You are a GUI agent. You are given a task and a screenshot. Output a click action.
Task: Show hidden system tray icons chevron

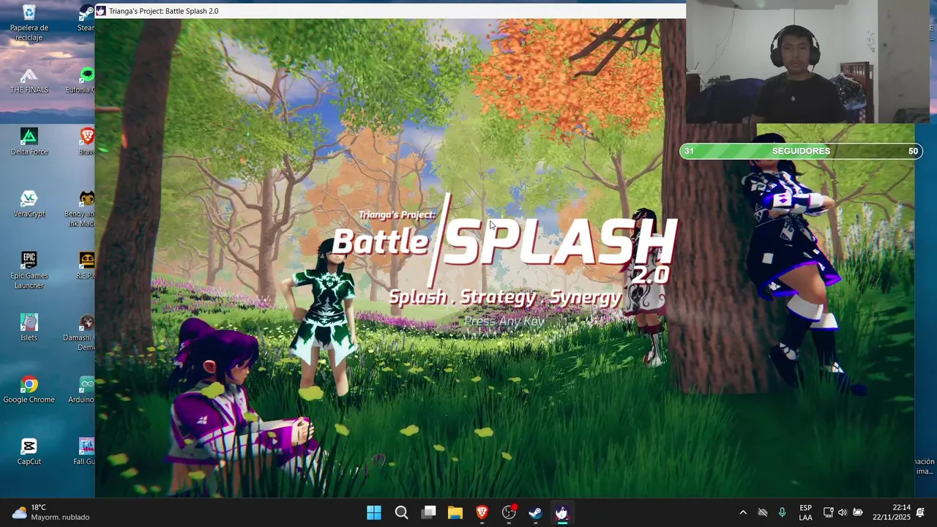pos(743,512)
